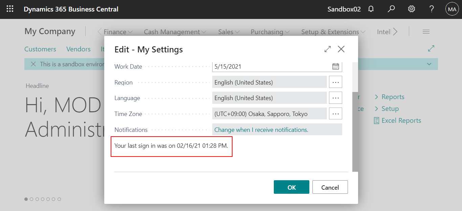Click the hamburger menu icon
This screenshot has width=462, height=211.
pos(426,31)
